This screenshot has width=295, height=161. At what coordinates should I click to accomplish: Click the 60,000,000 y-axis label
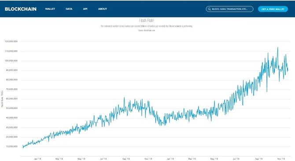11,99
